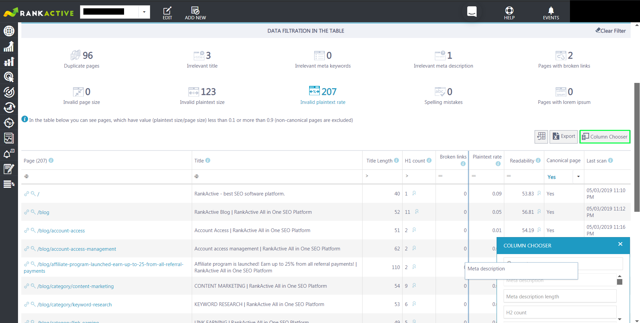
Task: Click the Column Chooser button
Action: pyautogui.click(x=605, y=137)
